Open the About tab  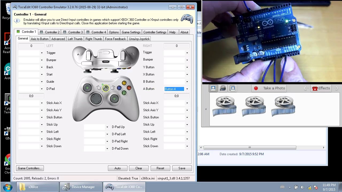[x=184, y=32]
